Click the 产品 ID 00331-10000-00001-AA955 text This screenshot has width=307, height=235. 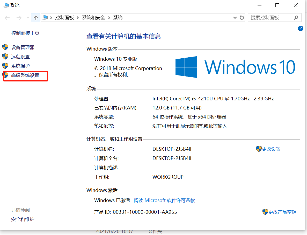pyautogui.click(x=135, y=212)
